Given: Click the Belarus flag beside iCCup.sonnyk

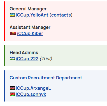Looking at the screenshot, I should pyautogui.click(x=12, y=94).
